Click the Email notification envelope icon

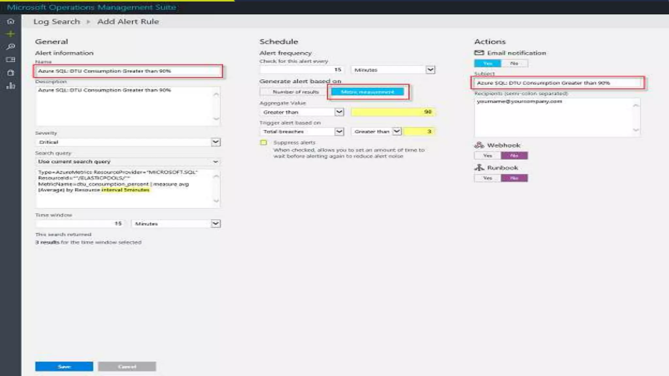point(479,53)
